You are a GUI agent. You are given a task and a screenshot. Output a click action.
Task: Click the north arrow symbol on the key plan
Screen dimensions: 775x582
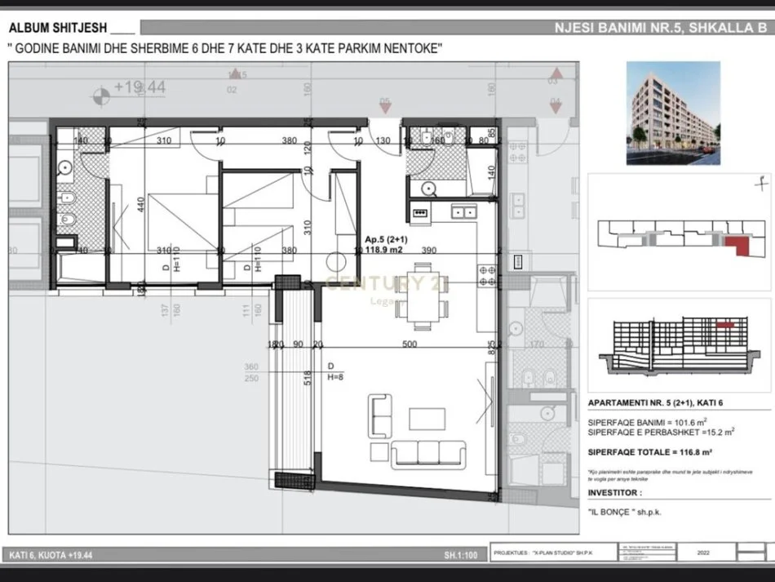(x=759, y=183)
